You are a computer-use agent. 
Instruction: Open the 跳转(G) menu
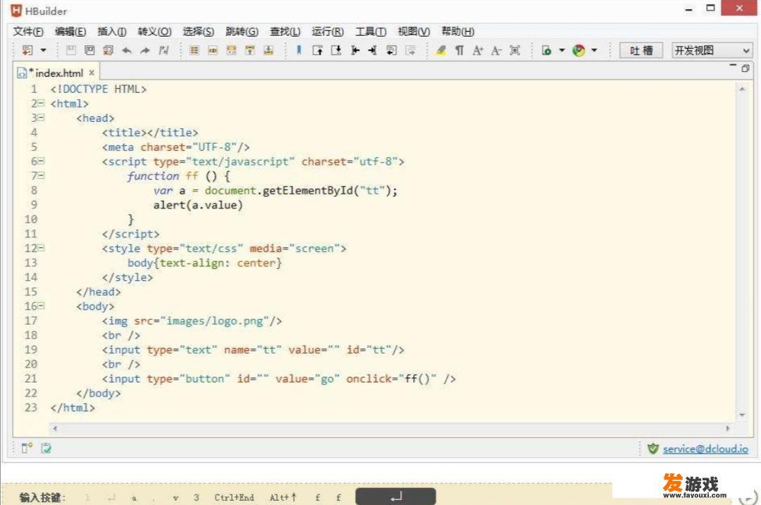242,32
